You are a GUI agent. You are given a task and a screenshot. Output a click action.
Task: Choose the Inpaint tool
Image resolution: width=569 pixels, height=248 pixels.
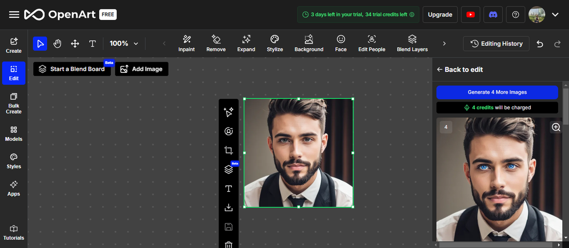click(x=187, y=43)
